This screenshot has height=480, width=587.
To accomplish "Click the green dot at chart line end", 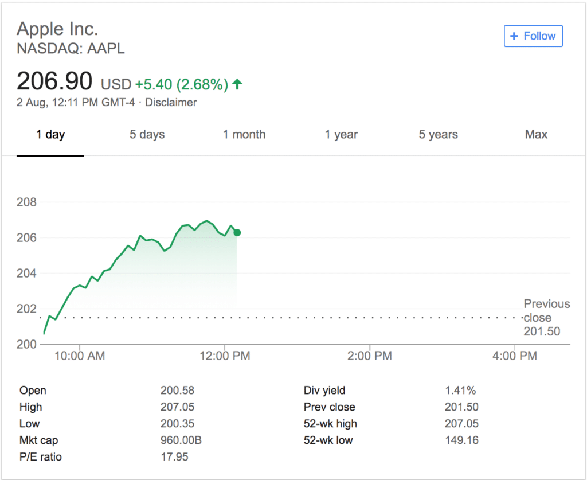I will pyautogui.click(x=237, y=233).
